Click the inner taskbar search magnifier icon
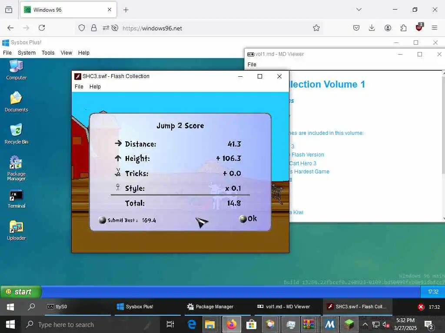This screenshot has width=445, height=333. tap(31, 307)
